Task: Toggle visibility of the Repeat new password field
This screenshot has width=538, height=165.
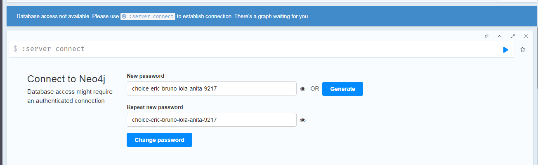Action: pyautogui.click(x=303, y=120)
